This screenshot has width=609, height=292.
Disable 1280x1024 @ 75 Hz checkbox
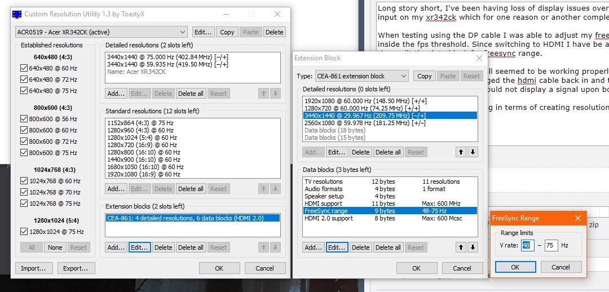[24, 232]
